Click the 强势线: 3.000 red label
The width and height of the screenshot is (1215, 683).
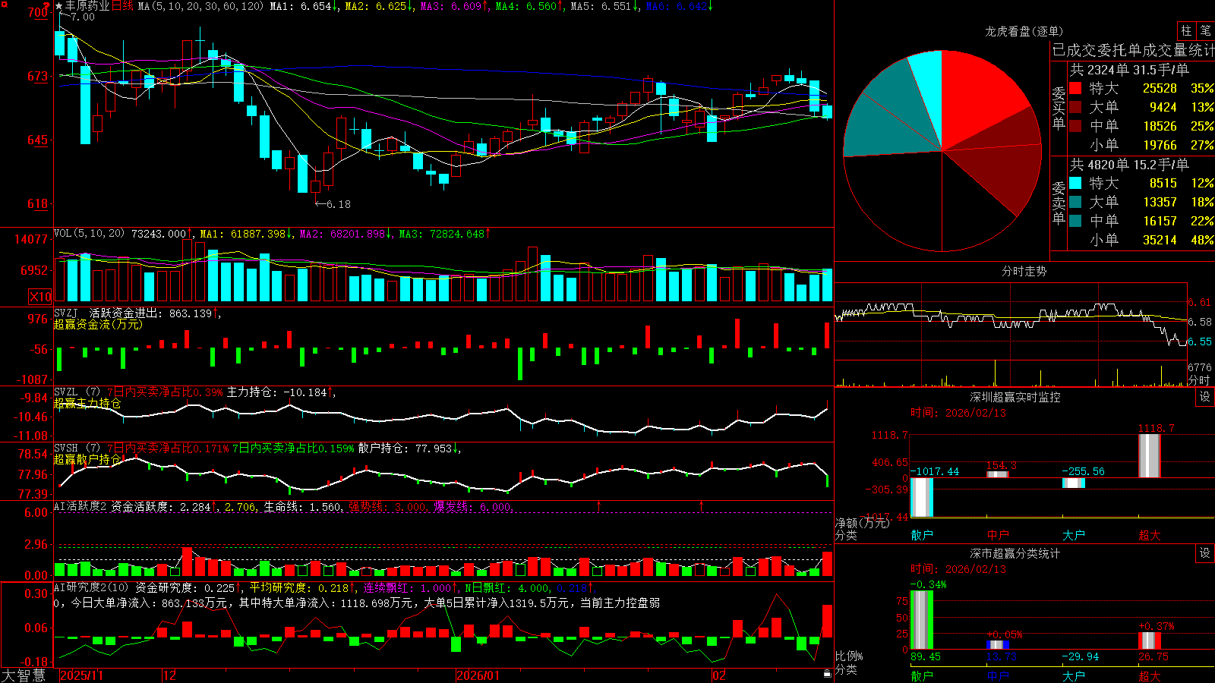(x=387, y=507)
